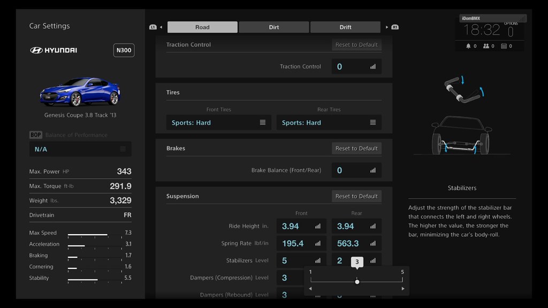Open the BOP N/A selection list
This screenshot has width=548, height=308.
coord(80,149)
